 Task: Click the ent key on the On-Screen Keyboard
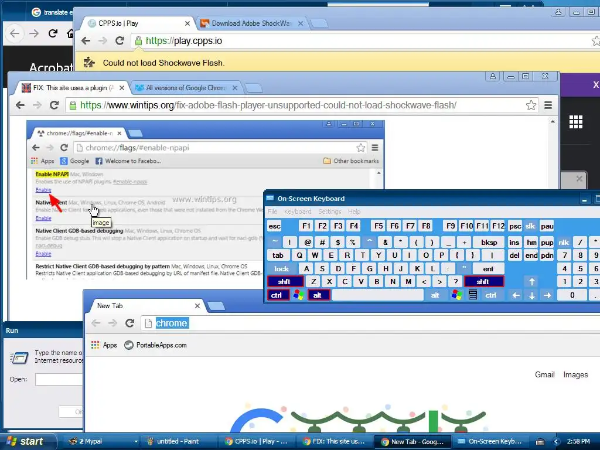click(x=488, y=268)
